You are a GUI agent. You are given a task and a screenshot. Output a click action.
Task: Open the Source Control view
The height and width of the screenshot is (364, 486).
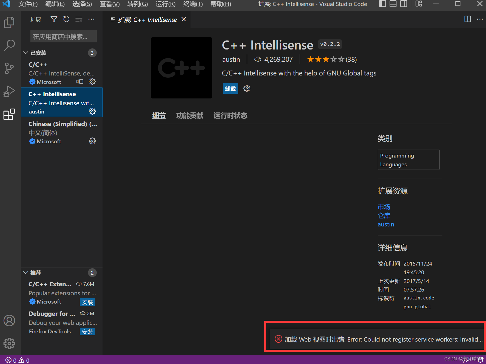click(x=9, y=68)
